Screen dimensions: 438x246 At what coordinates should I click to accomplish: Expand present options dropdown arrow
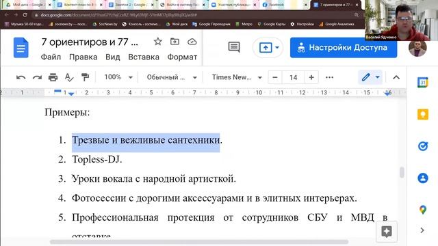pos(277,47)
